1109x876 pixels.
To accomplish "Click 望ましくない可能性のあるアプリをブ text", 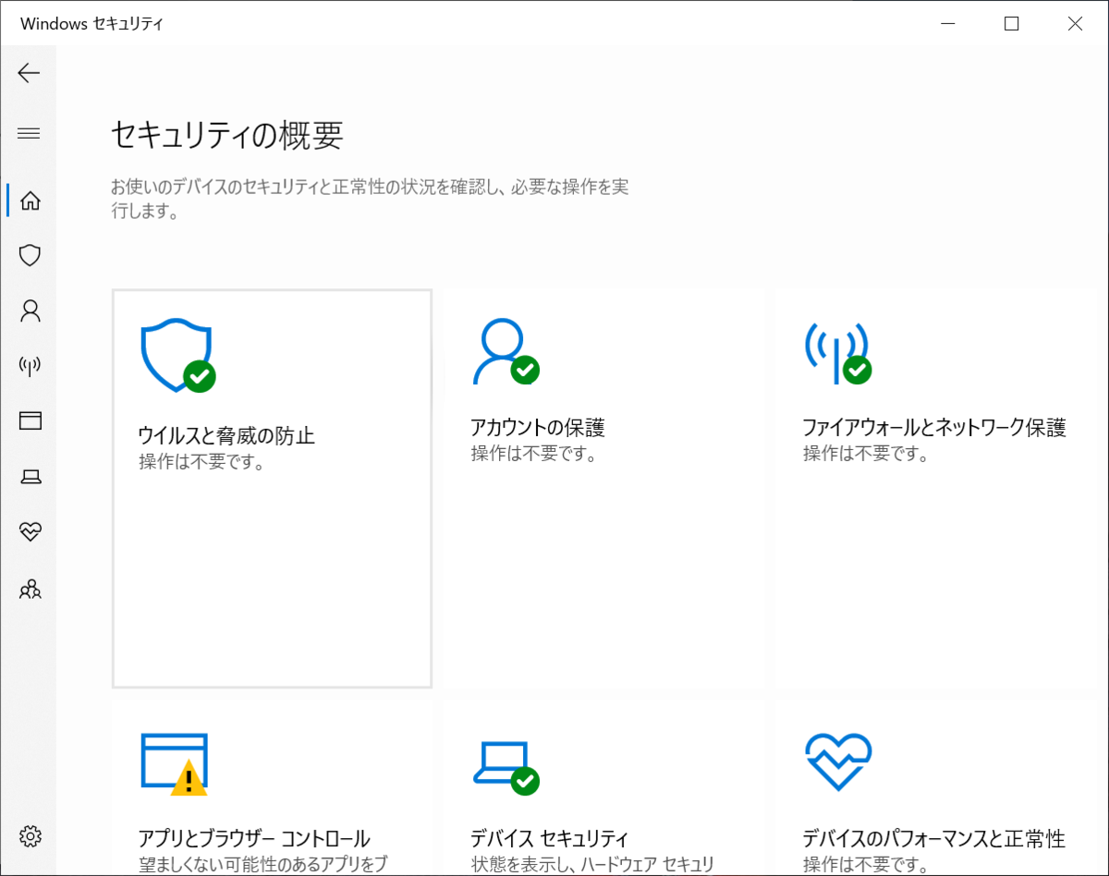I will (x=262, y=865).
